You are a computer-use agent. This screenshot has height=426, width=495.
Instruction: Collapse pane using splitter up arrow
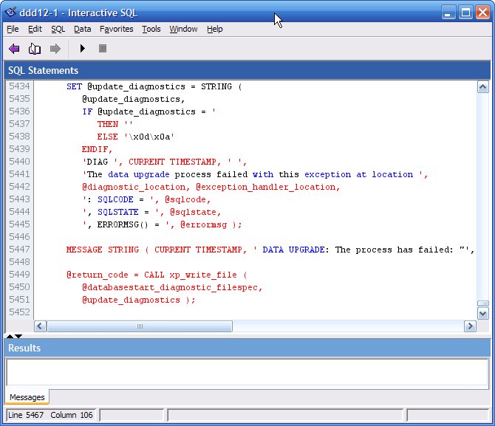[x=10, y=336]
